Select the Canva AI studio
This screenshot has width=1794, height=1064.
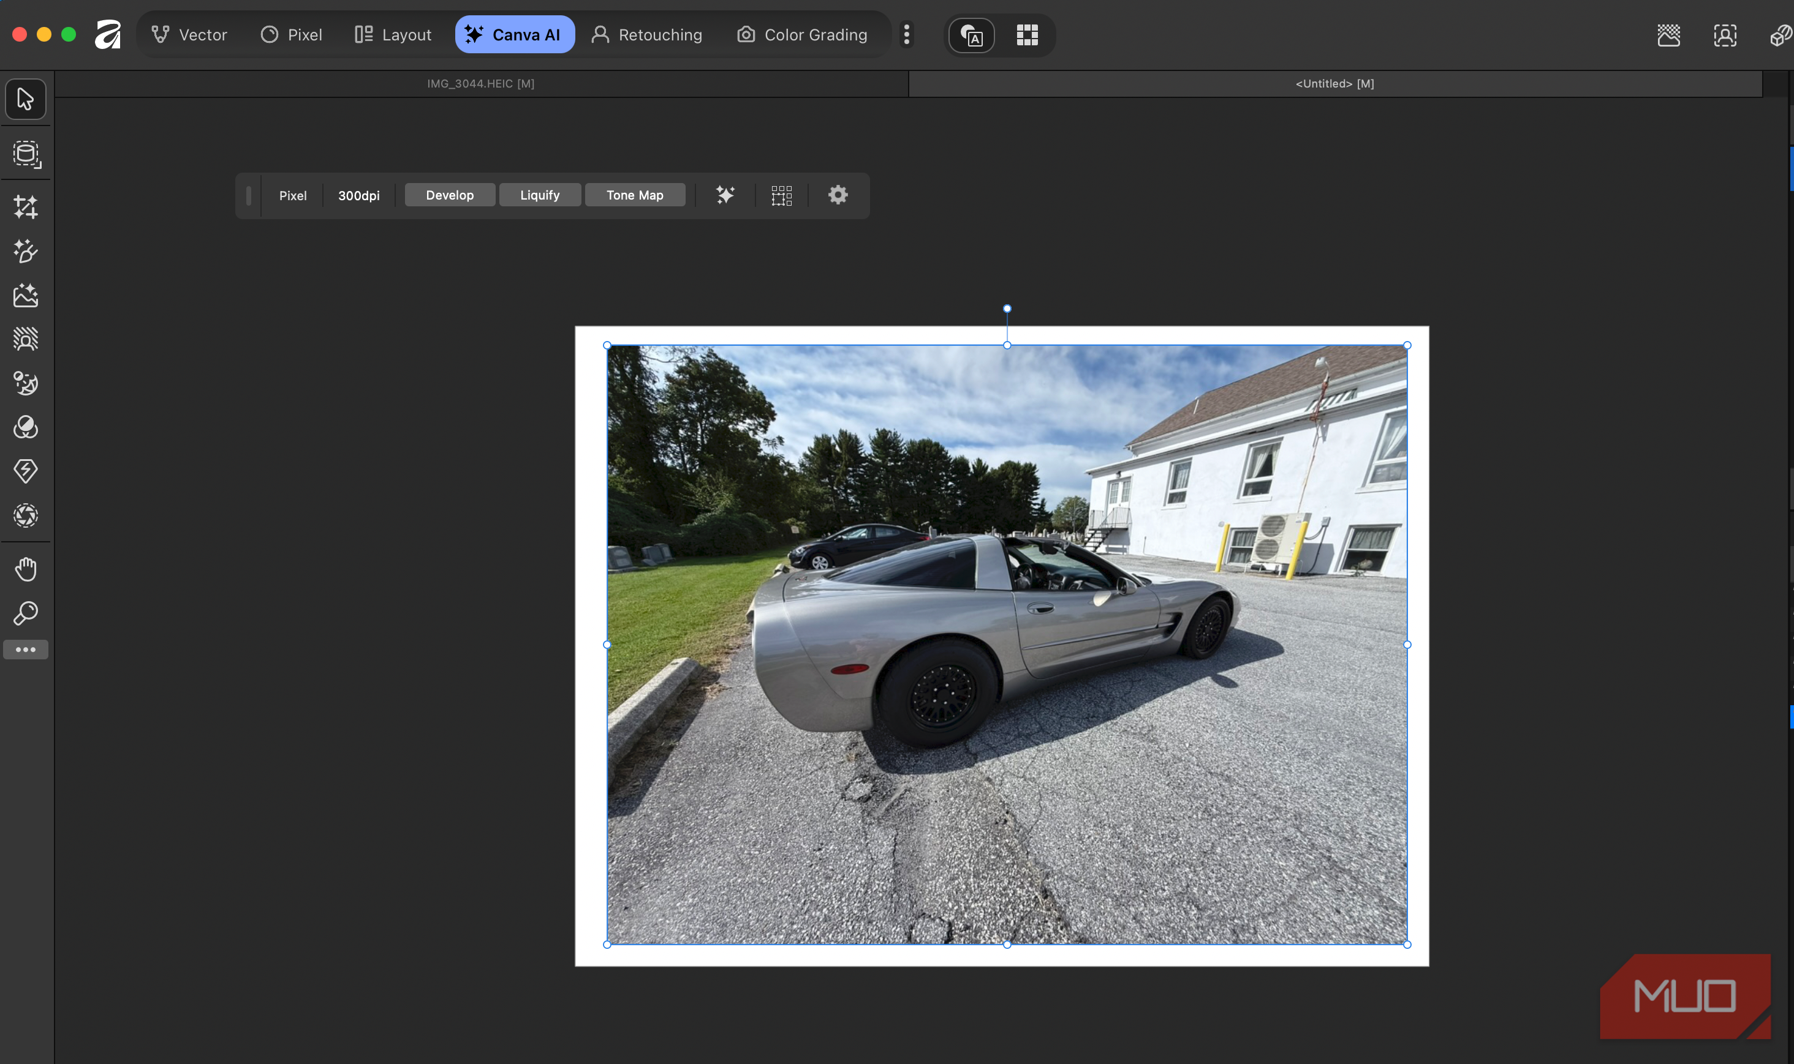tap(515, 34)
